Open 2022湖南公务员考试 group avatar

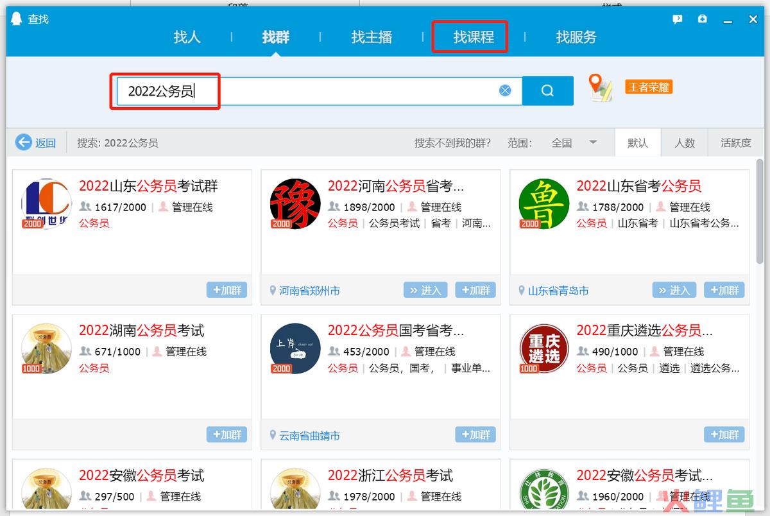pos(46,348)
